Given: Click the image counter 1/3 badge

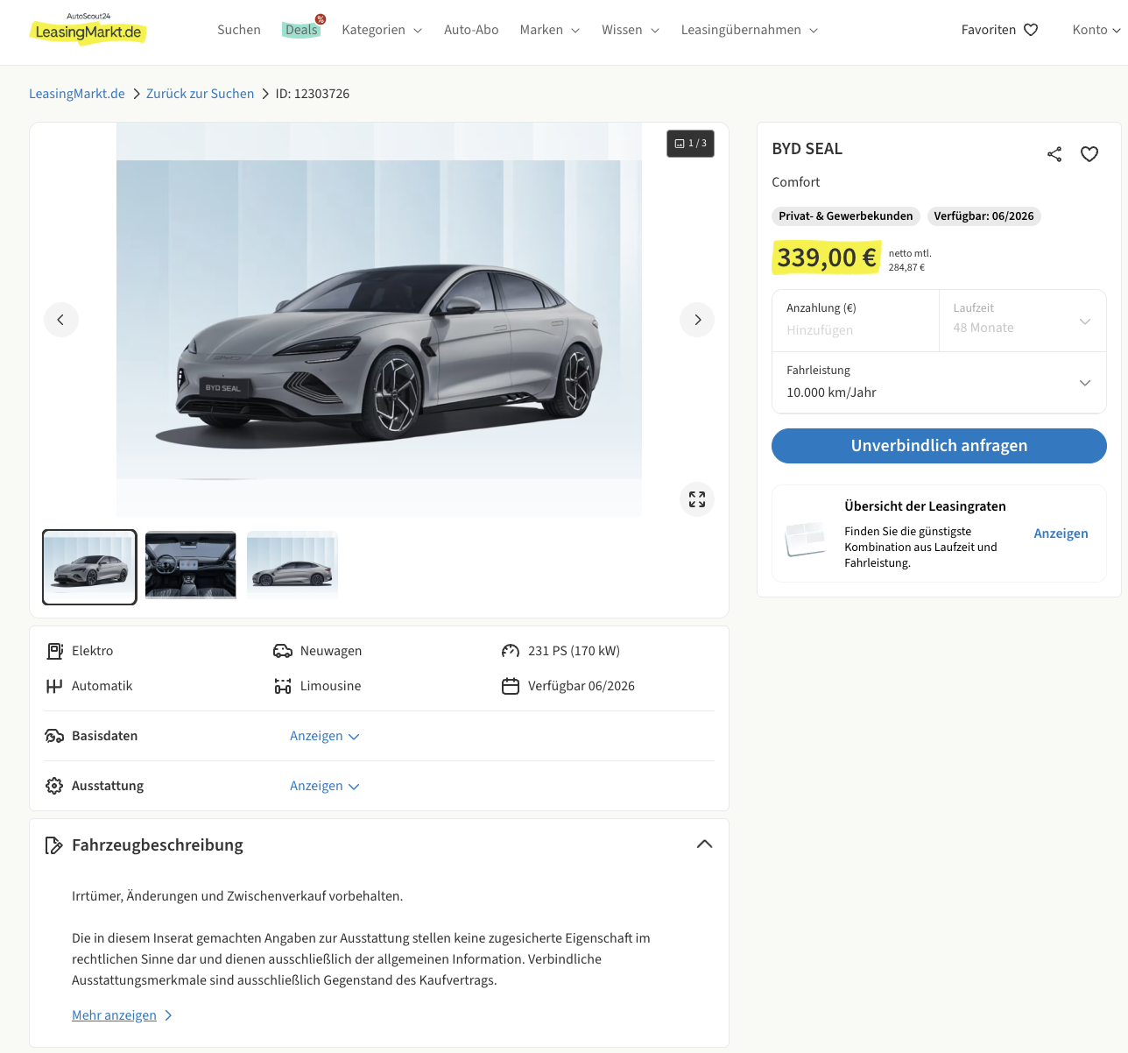Looking at the screenshot, I should (690, 144).
